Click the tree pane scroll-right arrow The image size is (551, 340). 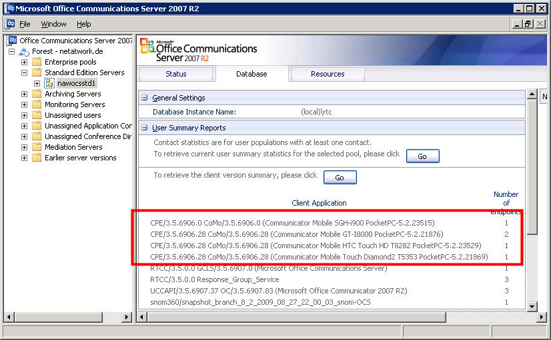126,317
